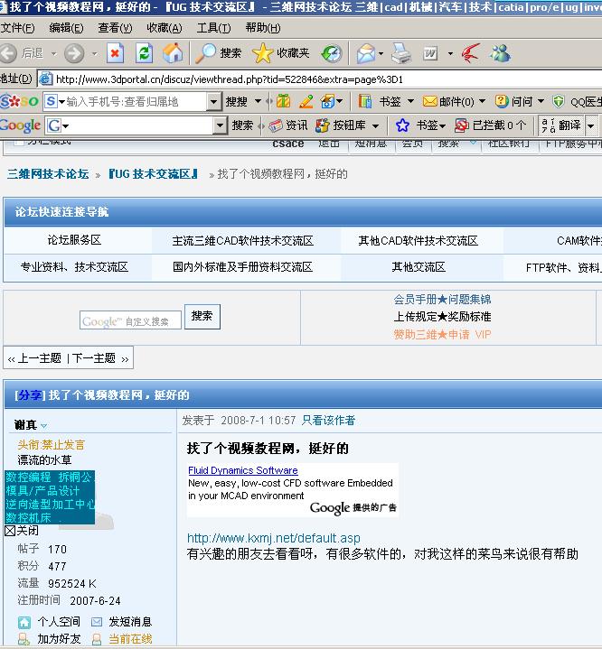Click the 问问 question icon
This screenshot has width=602, height=649.
tap(502, 101)
